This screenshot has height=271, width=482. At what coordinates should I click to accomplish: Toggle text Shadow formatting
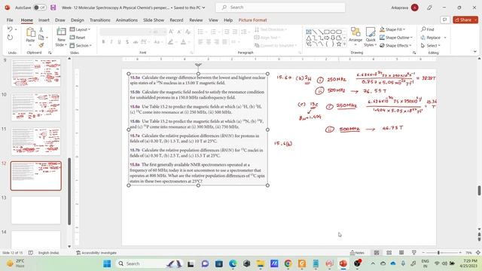point(127,42)
